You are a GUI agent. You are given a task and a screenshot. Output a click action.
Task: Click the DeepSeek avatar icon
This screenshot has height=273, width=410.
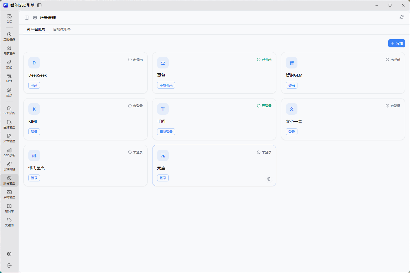point(34,63)
